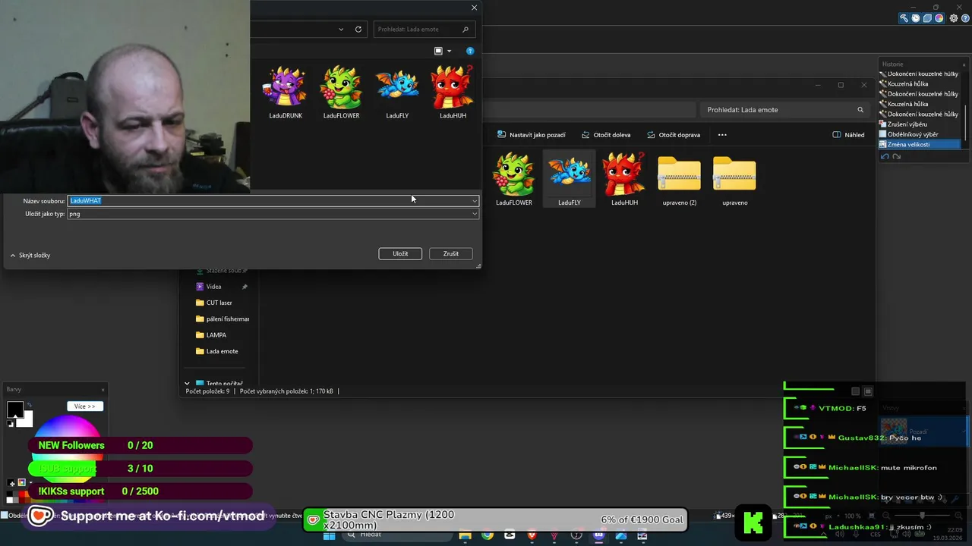Open the Název souboru dropdown arrow

click(475, 201)
